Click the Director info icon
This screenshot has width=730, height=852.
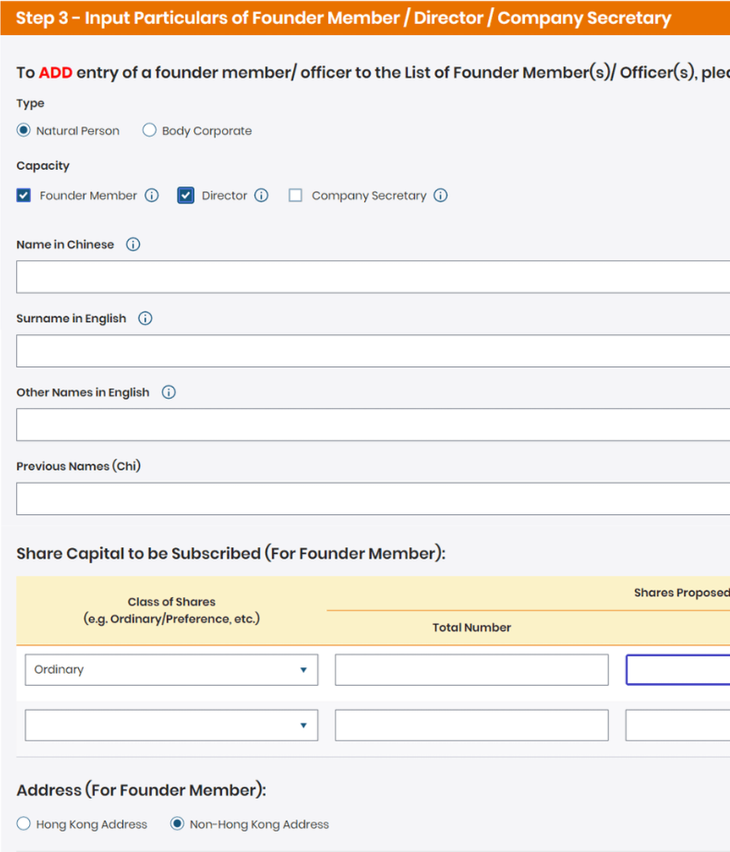click(x=261, y=196)
